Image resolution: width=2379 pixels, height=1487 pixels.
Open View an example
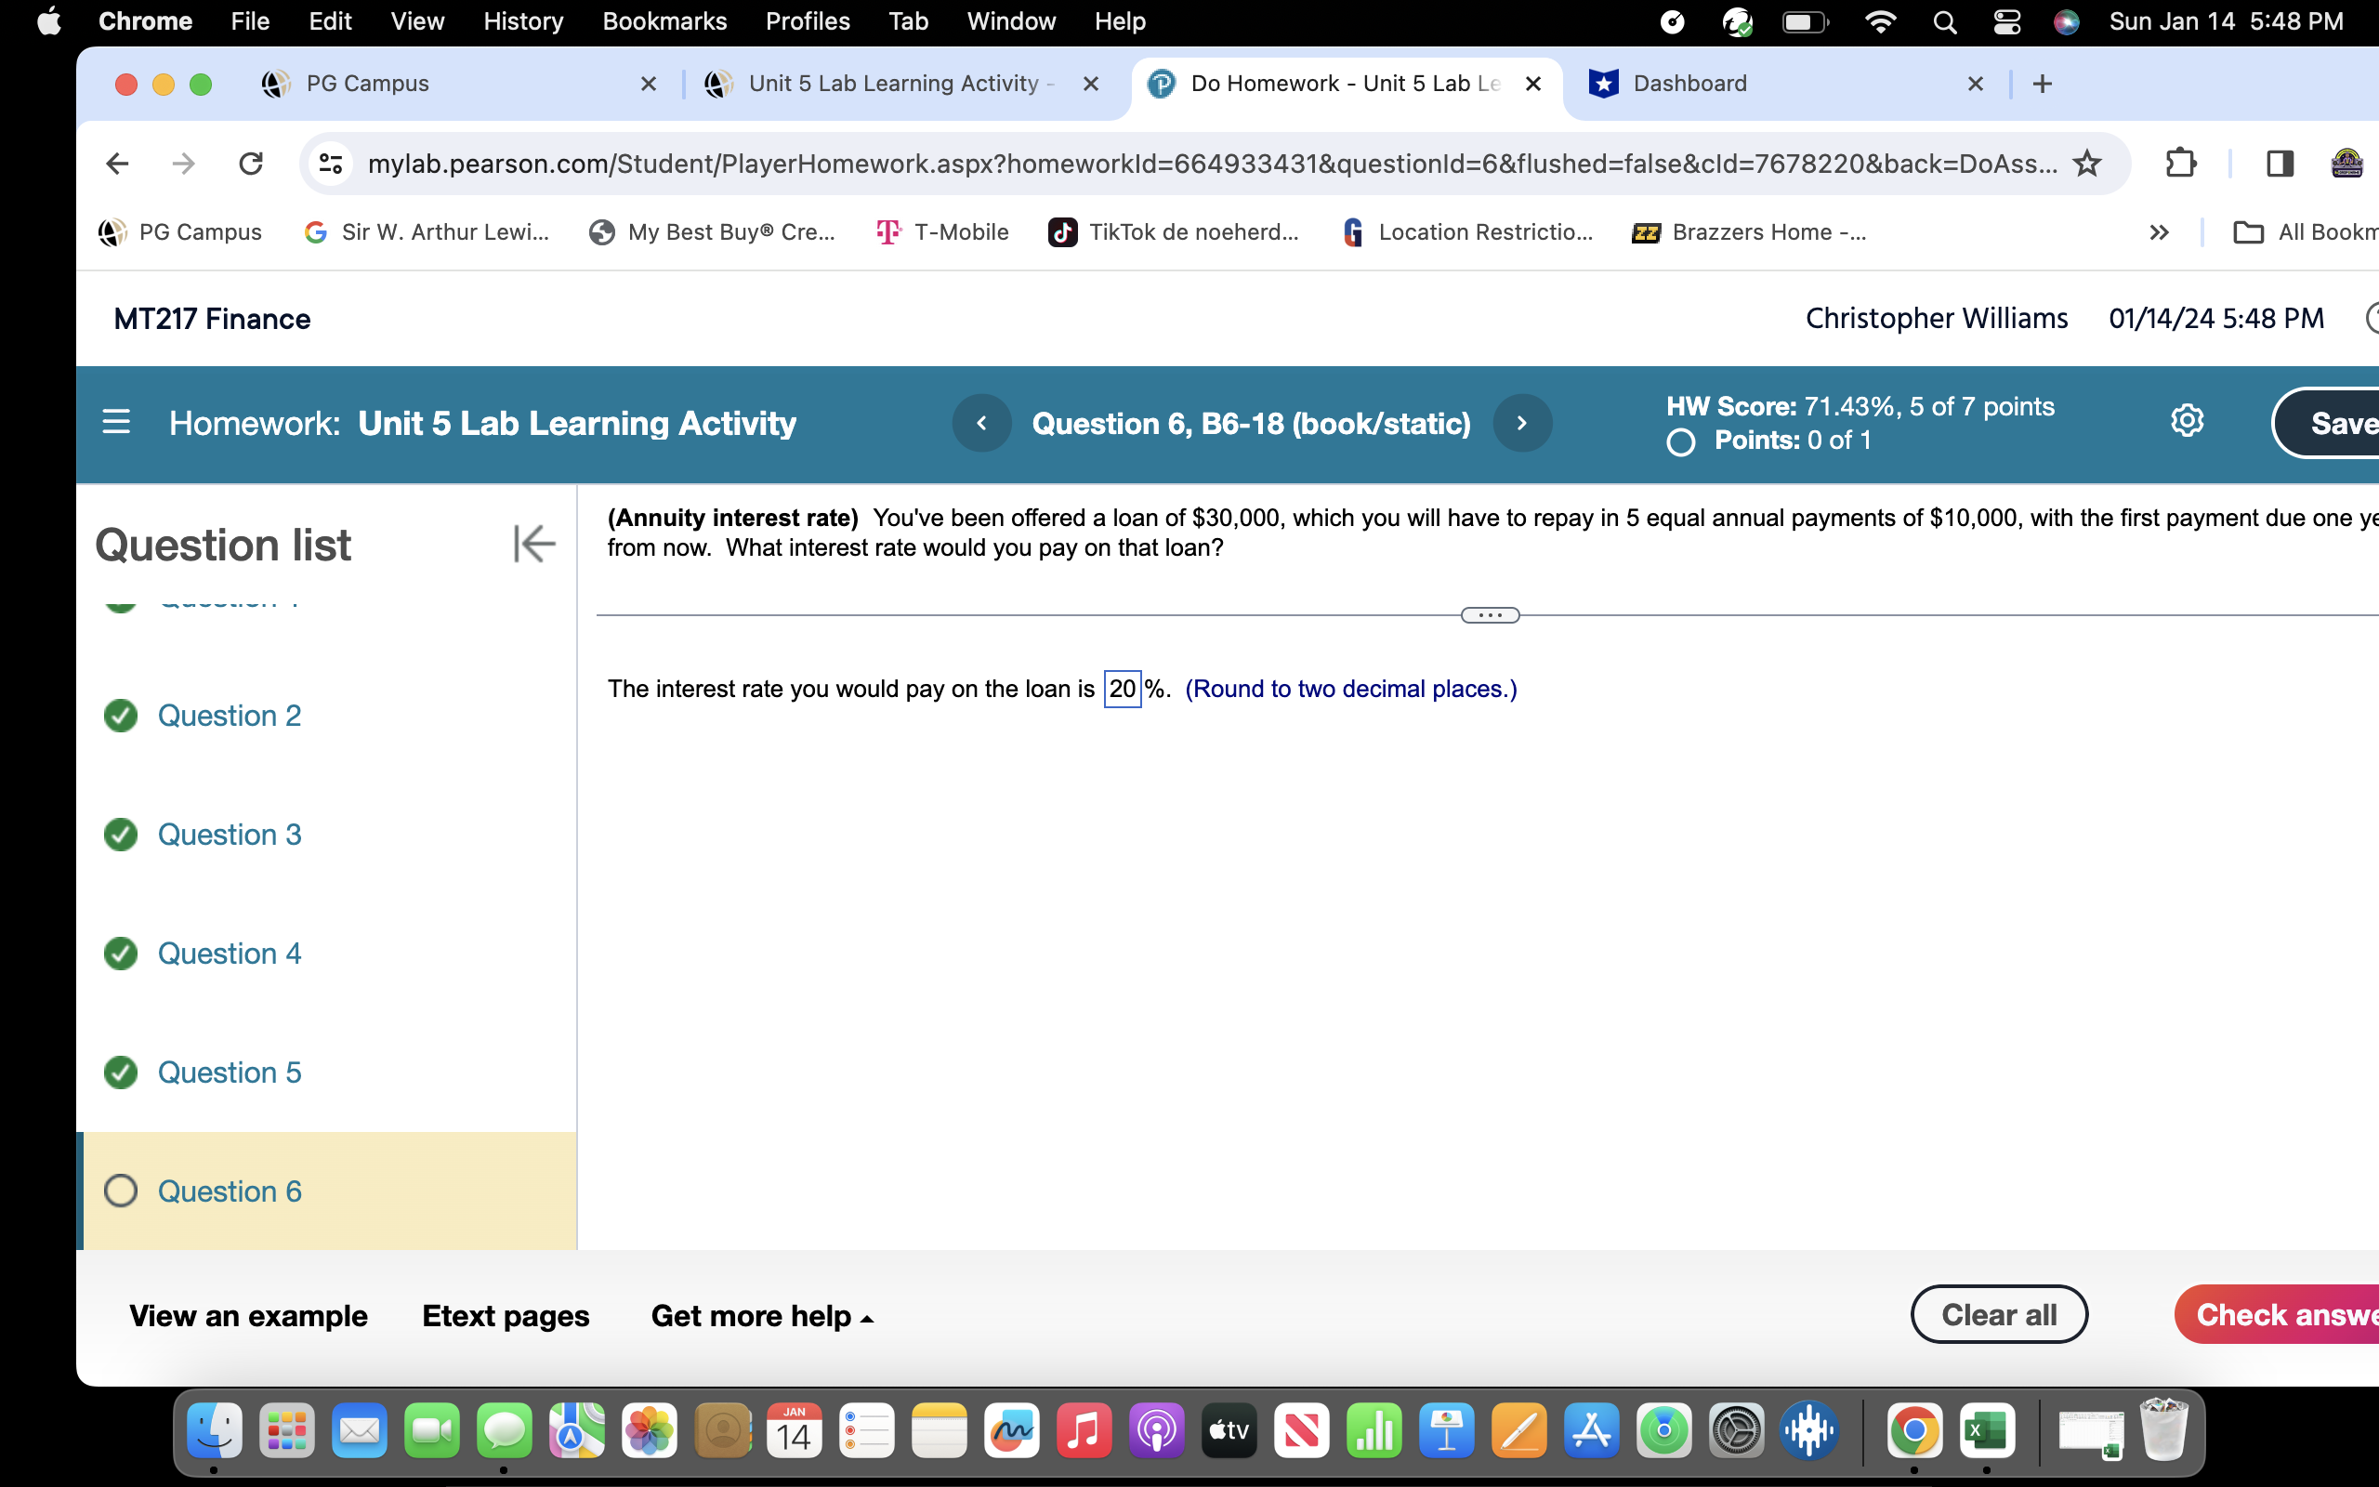pyautogui.click(x=248, y=1316)
